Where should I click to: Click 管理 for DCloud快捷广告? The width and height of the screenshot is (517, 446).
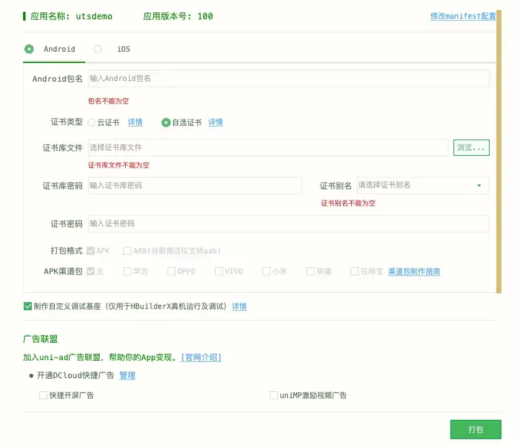tap(127, 375)
